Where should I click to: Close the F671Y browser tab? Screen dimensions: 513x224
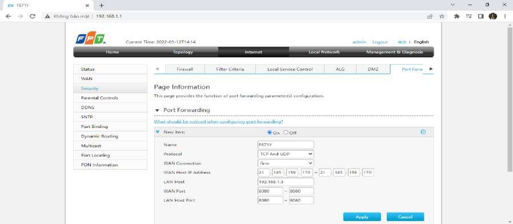tap(87, 6)
